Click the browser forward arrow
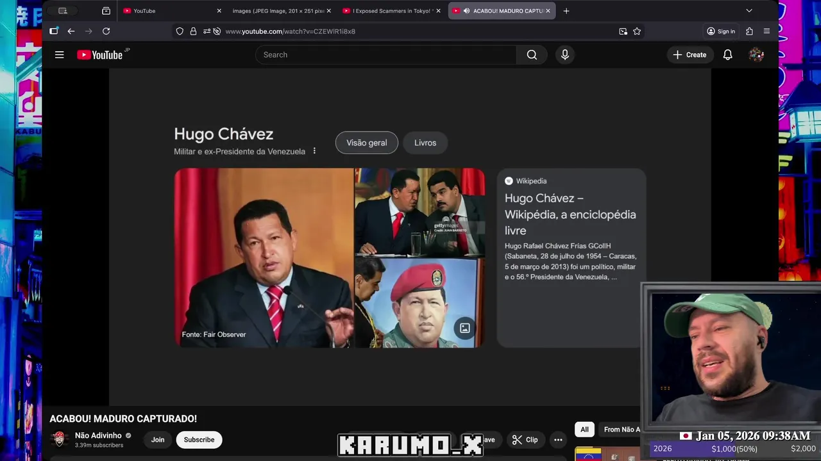The width and height of the screenshot is (821, 461). click(x=89, y=31)
